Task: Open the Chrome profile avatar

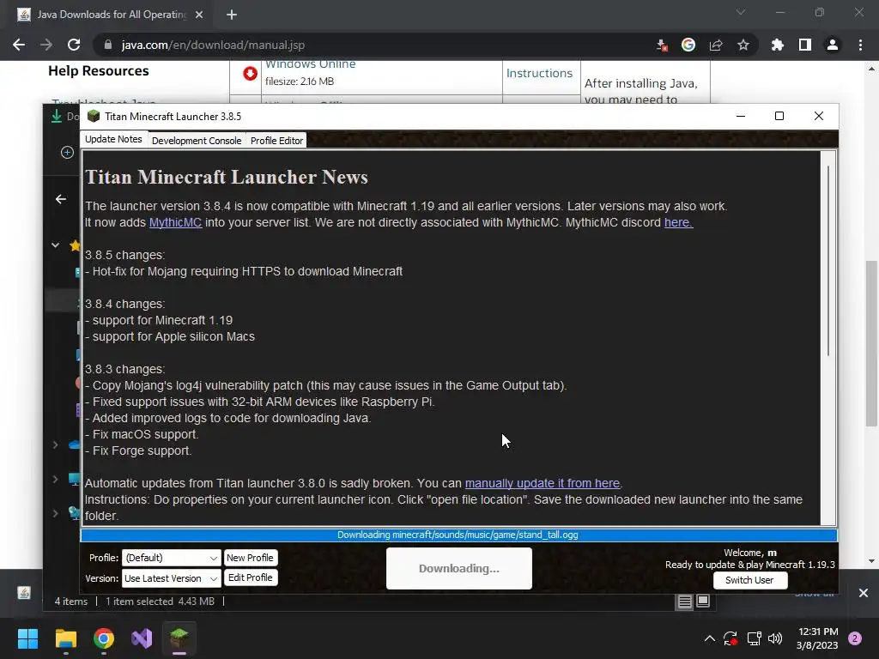Action: tap(833, 45)
